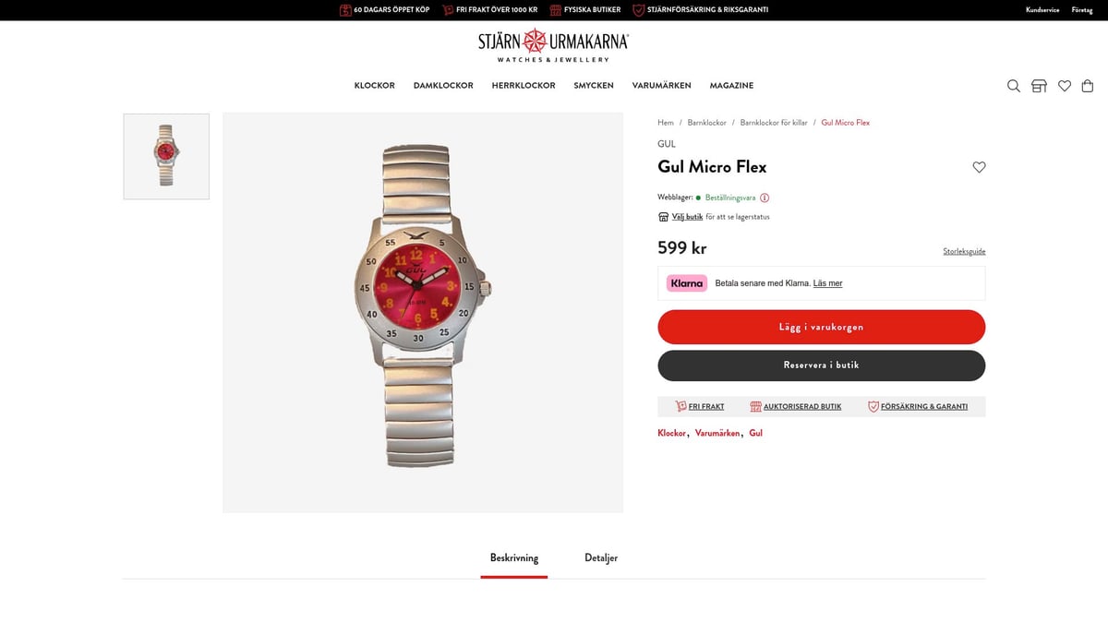
Task: Click Lägg i varukorgen button
Action: point(821,327)
